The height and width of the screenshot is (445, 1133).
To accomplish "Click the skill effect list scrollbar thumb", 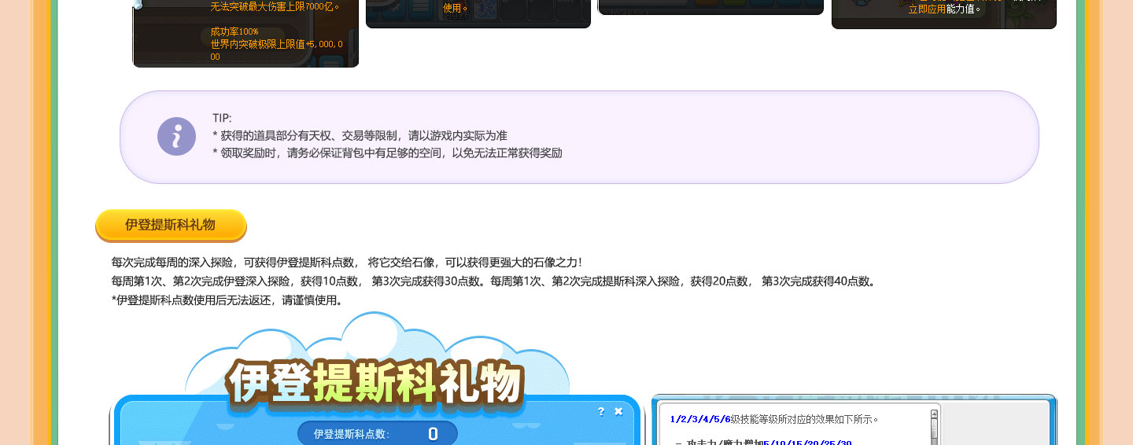I will pyautogui.click(x=934, y=428).
